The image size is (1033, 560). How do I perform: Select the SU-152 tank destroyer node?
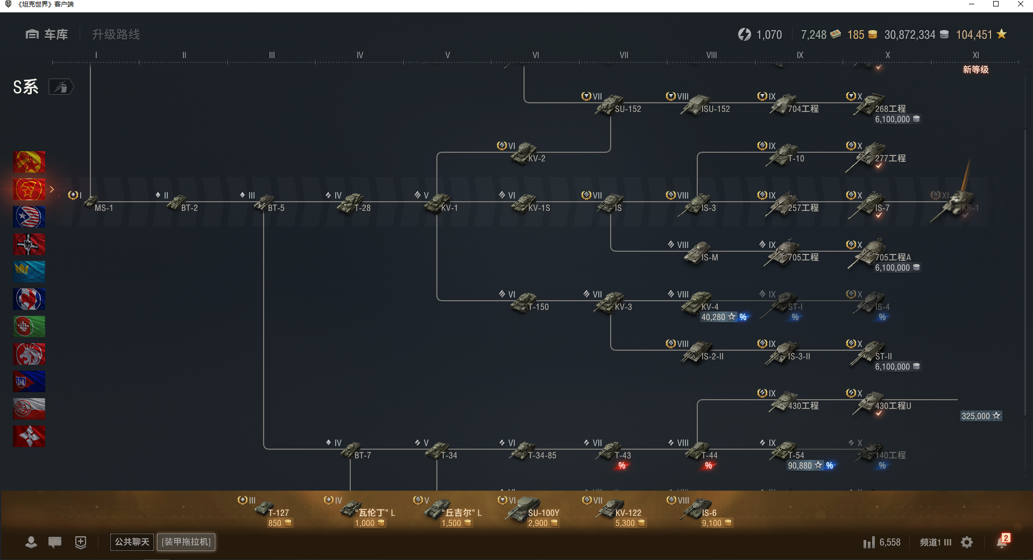point(618,104)
